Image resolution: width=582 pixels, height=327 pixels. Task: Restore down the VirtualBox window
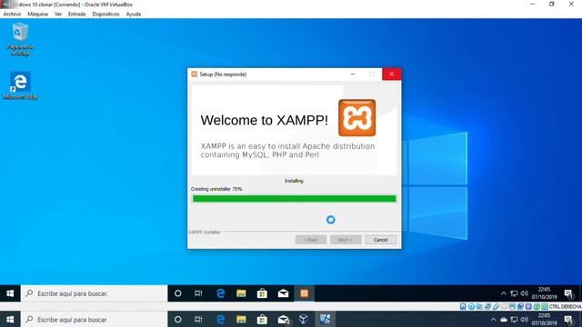(x=552, y=4)
